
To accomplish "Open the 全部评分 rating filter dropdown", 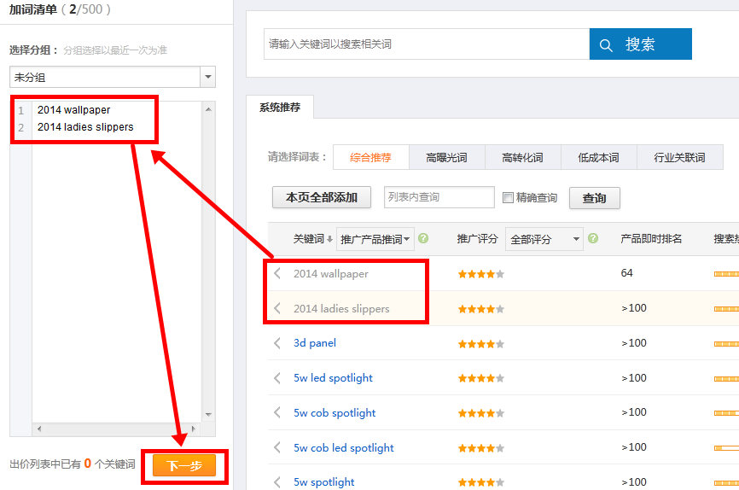I will click(x=544, y=239).
